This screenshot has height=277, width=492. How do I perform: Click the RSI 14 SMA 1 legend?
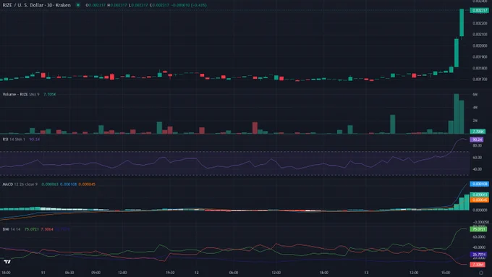click(x=14, y=140)
